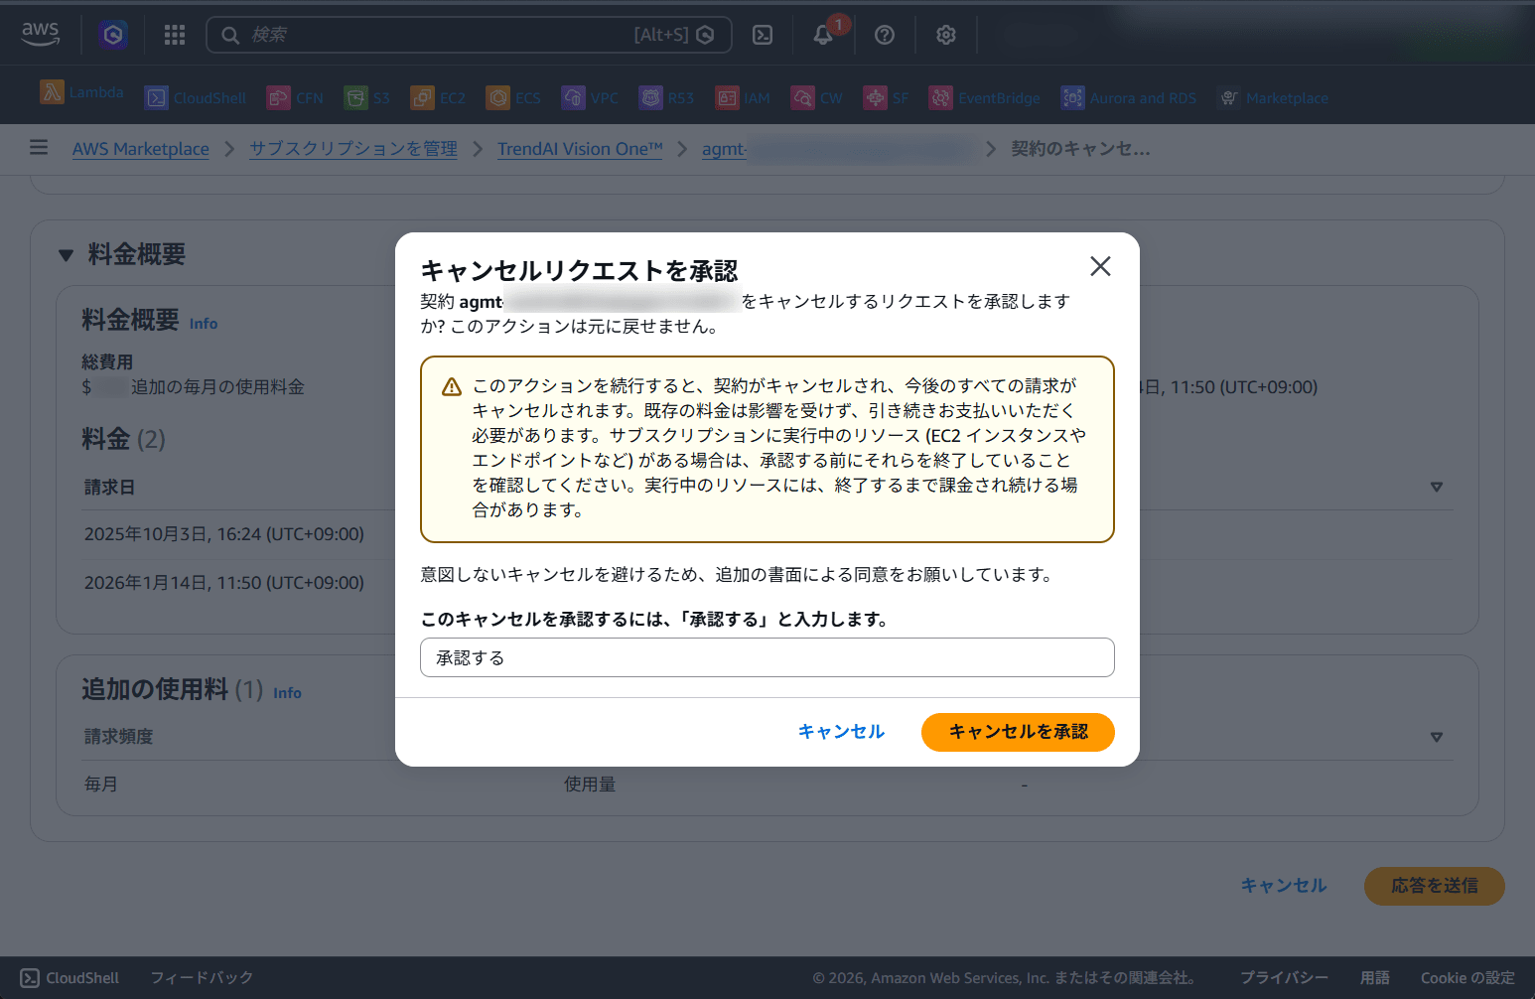The height and width of the screenshot is (999, 1535).
Task: Open the VPC favorite icon
Action: tap(590, 96)
